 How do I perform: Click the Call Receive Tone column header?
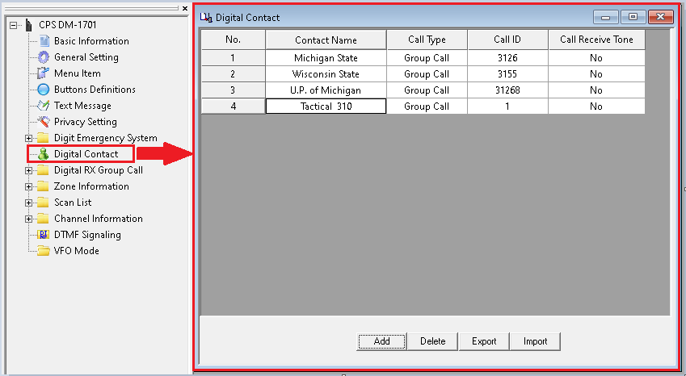pos(597,40)
